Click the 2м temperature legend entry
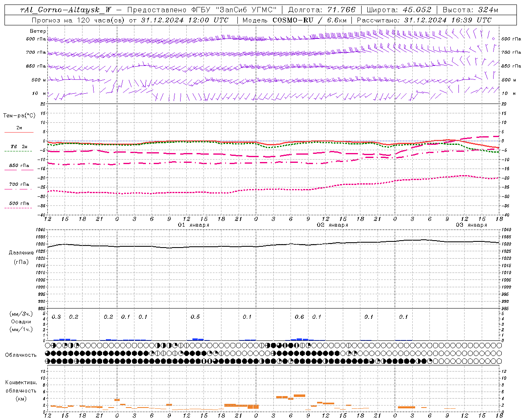Viewport: 523px width, 419px height. coord(19,128)
